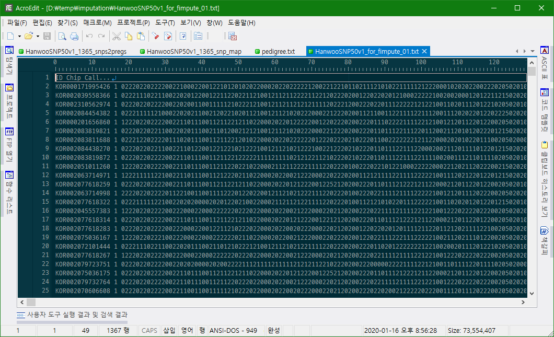Image resolution: width=554 pixels, height=337 pixels.
Task: Click vertical scrollbar down arrow
Action: point(532,294)
